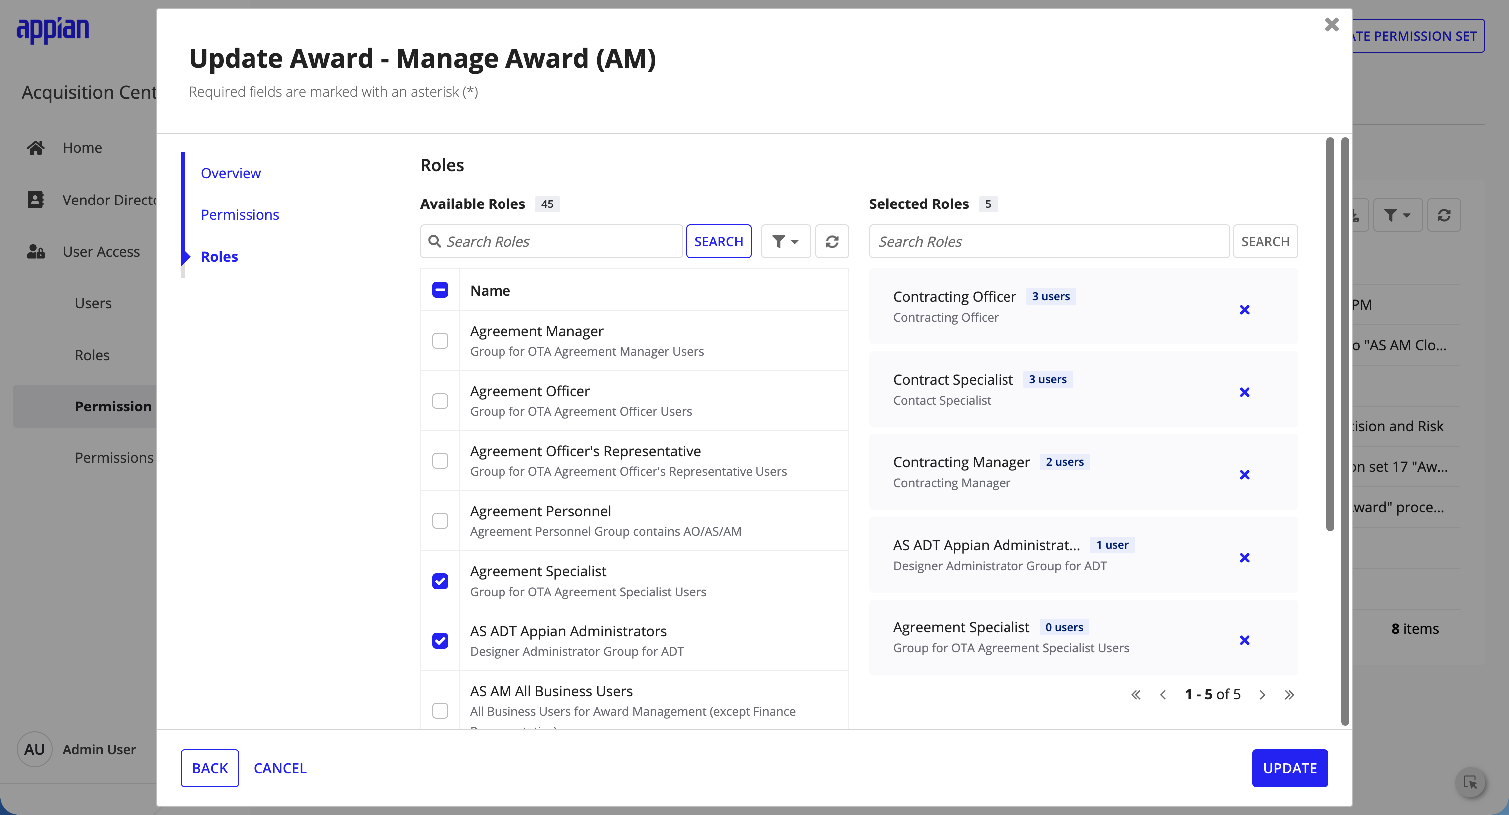The height and width of the screenshot is (815, 1509).
Task: Remove AS ADT Appian Administrators selected role
Action: (x=1244, y=558)
